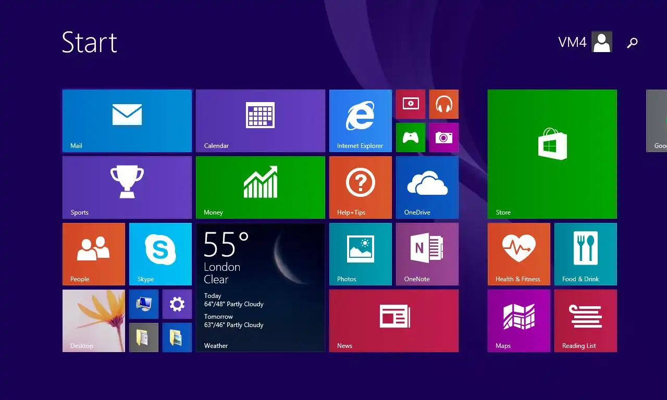The image size is (667, 400).
Task: Open the Sports trophy tile
Action: [127, 187]
